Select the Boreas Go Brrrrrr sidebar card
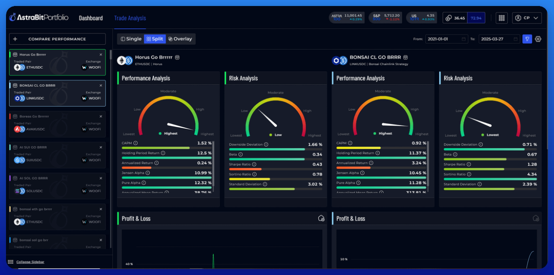Image resolution: width=554 pixels, height=275 pixels. tap(57, 124)
